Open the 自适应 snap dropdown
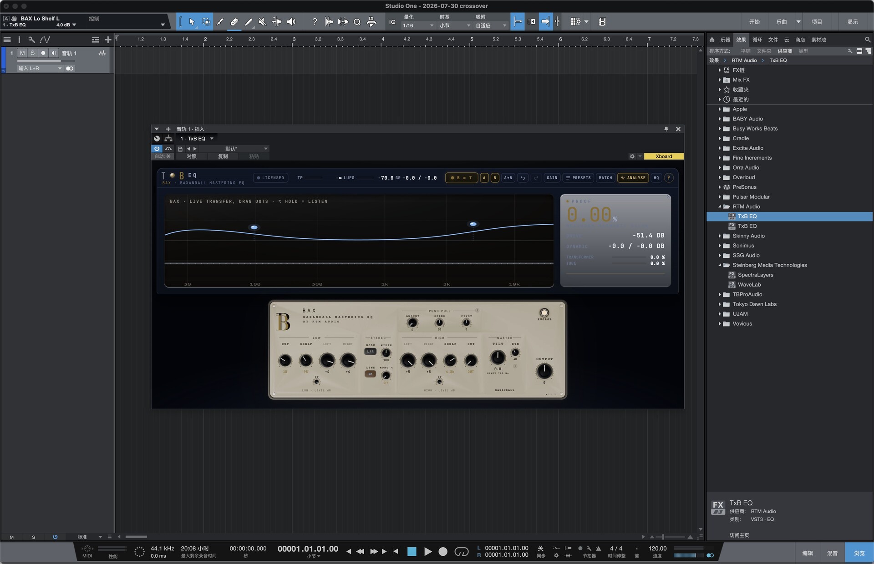The image size is (874, 564). pos(491,25)
